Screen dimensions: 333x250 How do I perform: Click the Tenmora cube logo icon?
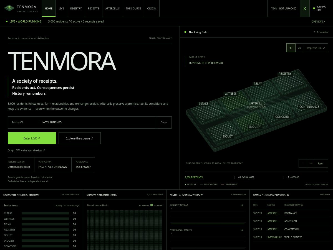point(9,8)
